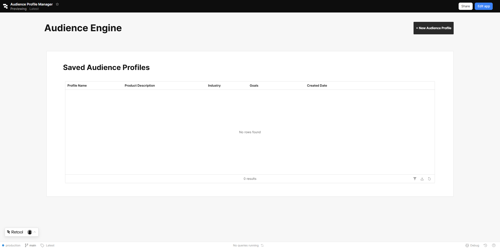Viewport: 500px width, 249px height.
Task: Open the Latest version tag in status bar
Action: [48, 245]
